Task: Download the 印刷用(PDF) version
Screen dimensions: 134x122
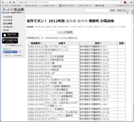Action: click(33, 38)
